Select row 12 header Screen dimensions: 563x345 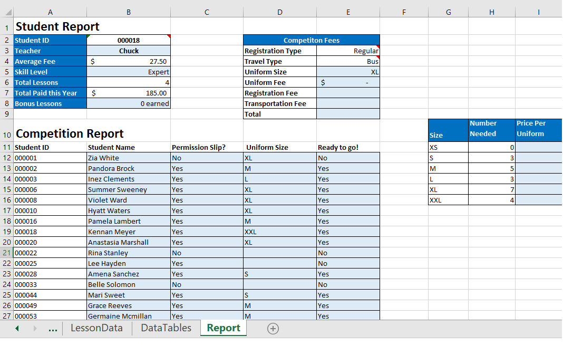6,158
